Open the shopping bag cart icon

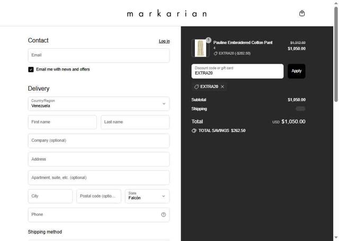[x=302, y=13]
